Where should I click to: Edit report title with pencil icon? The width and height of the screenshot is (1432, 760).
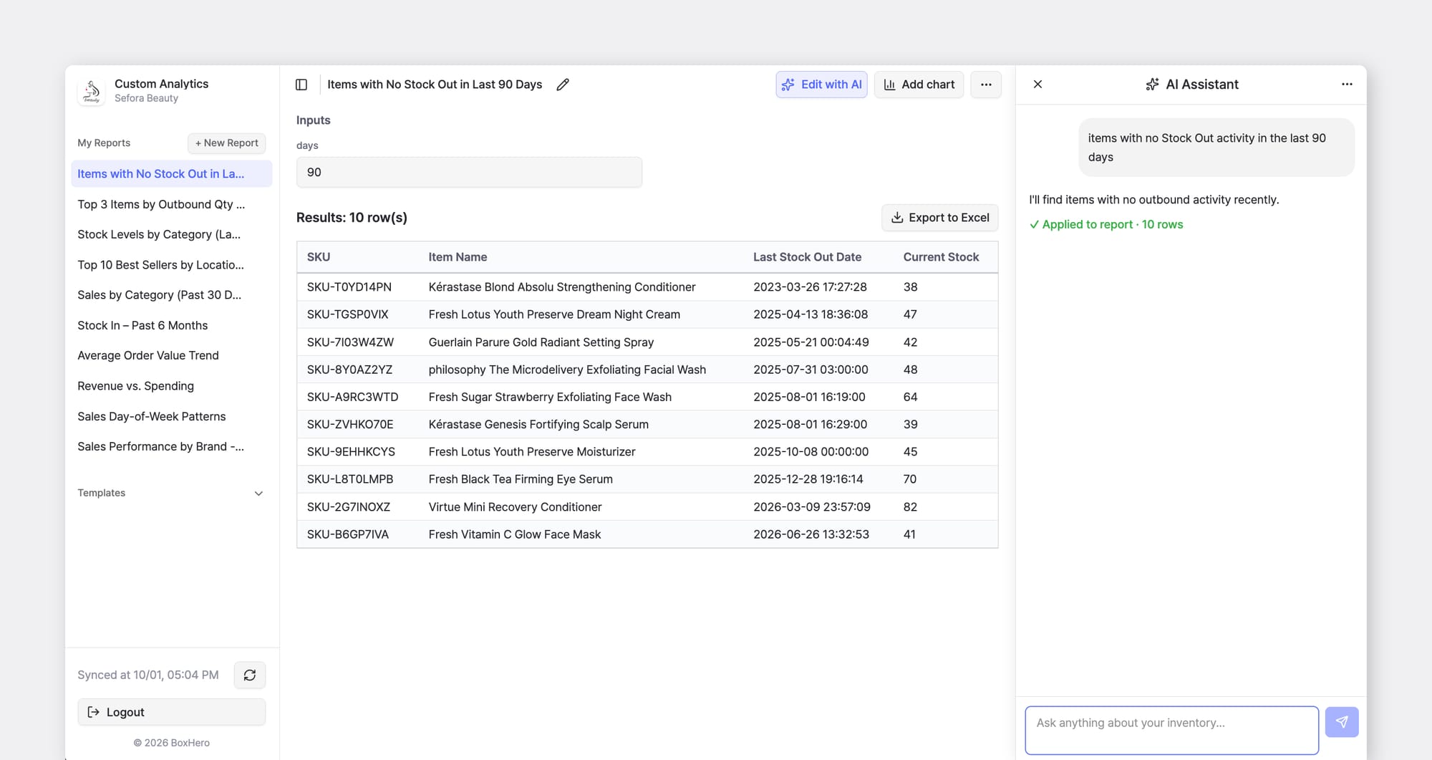click(x=563, y=85)
